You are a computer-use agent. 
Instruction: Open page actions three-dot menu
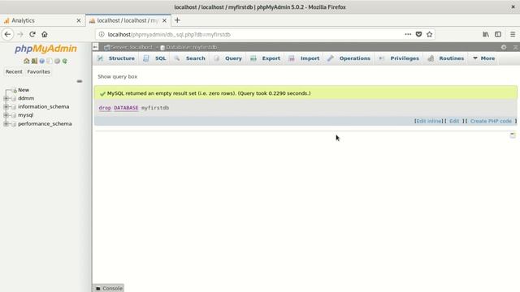coord(408,34)
